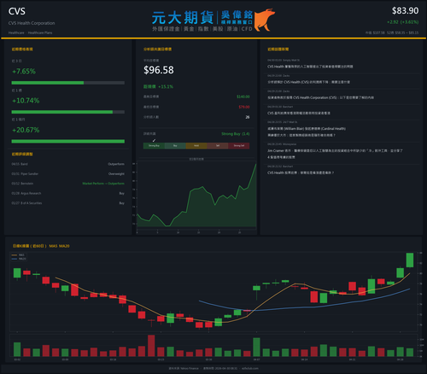Image resolution: width=427 pixels, height=374 pixels.
Task: Click the B of A Securities Buy row
Action: coord(68,203)
